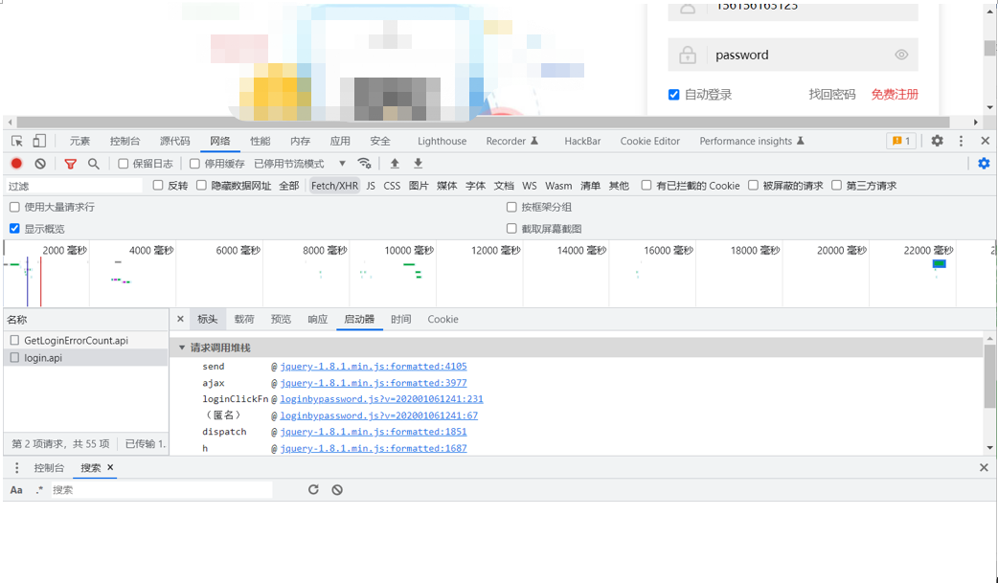Toggle 反转 filter checkbox
Screen dimensions: 998x583
click(x=158, y=185)
